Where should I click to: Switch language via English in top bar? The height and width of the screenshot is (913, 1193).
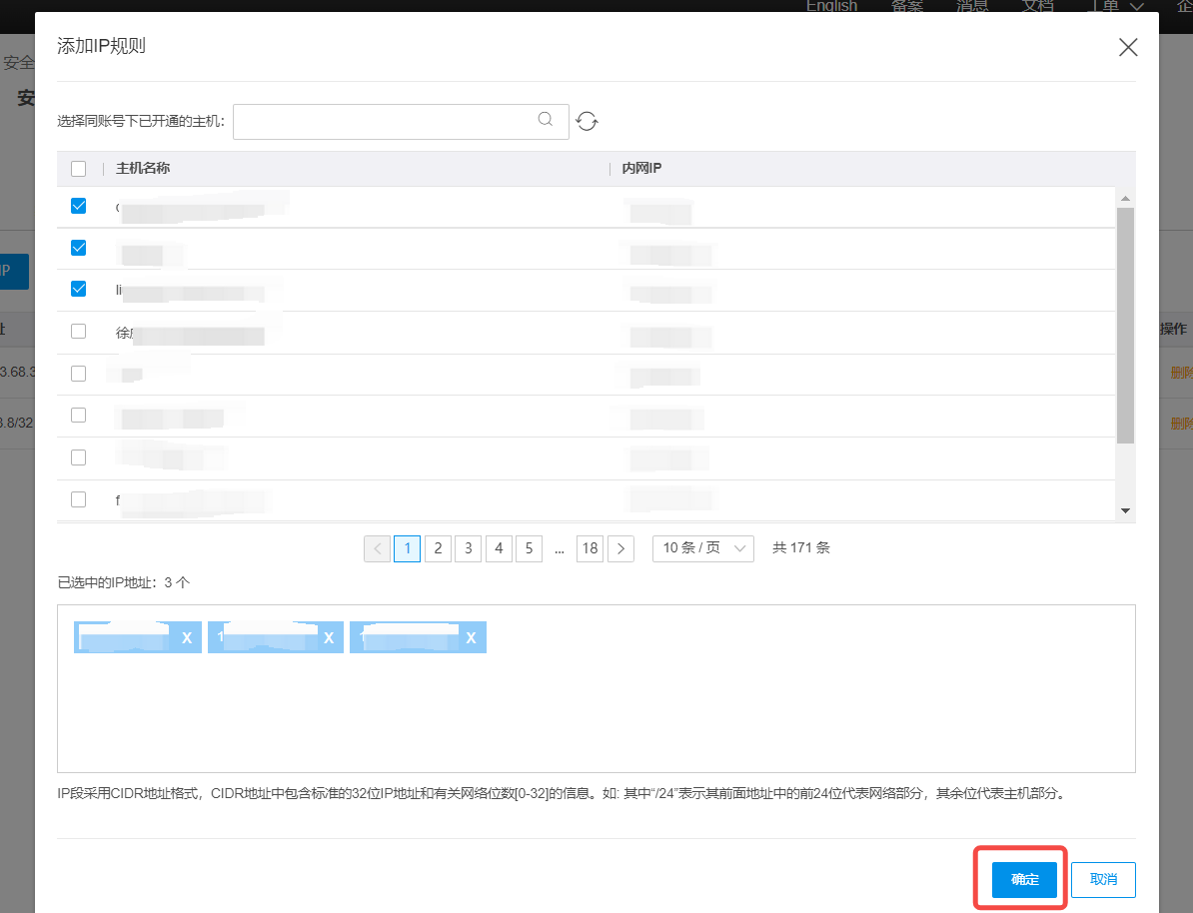pos(831,6)
